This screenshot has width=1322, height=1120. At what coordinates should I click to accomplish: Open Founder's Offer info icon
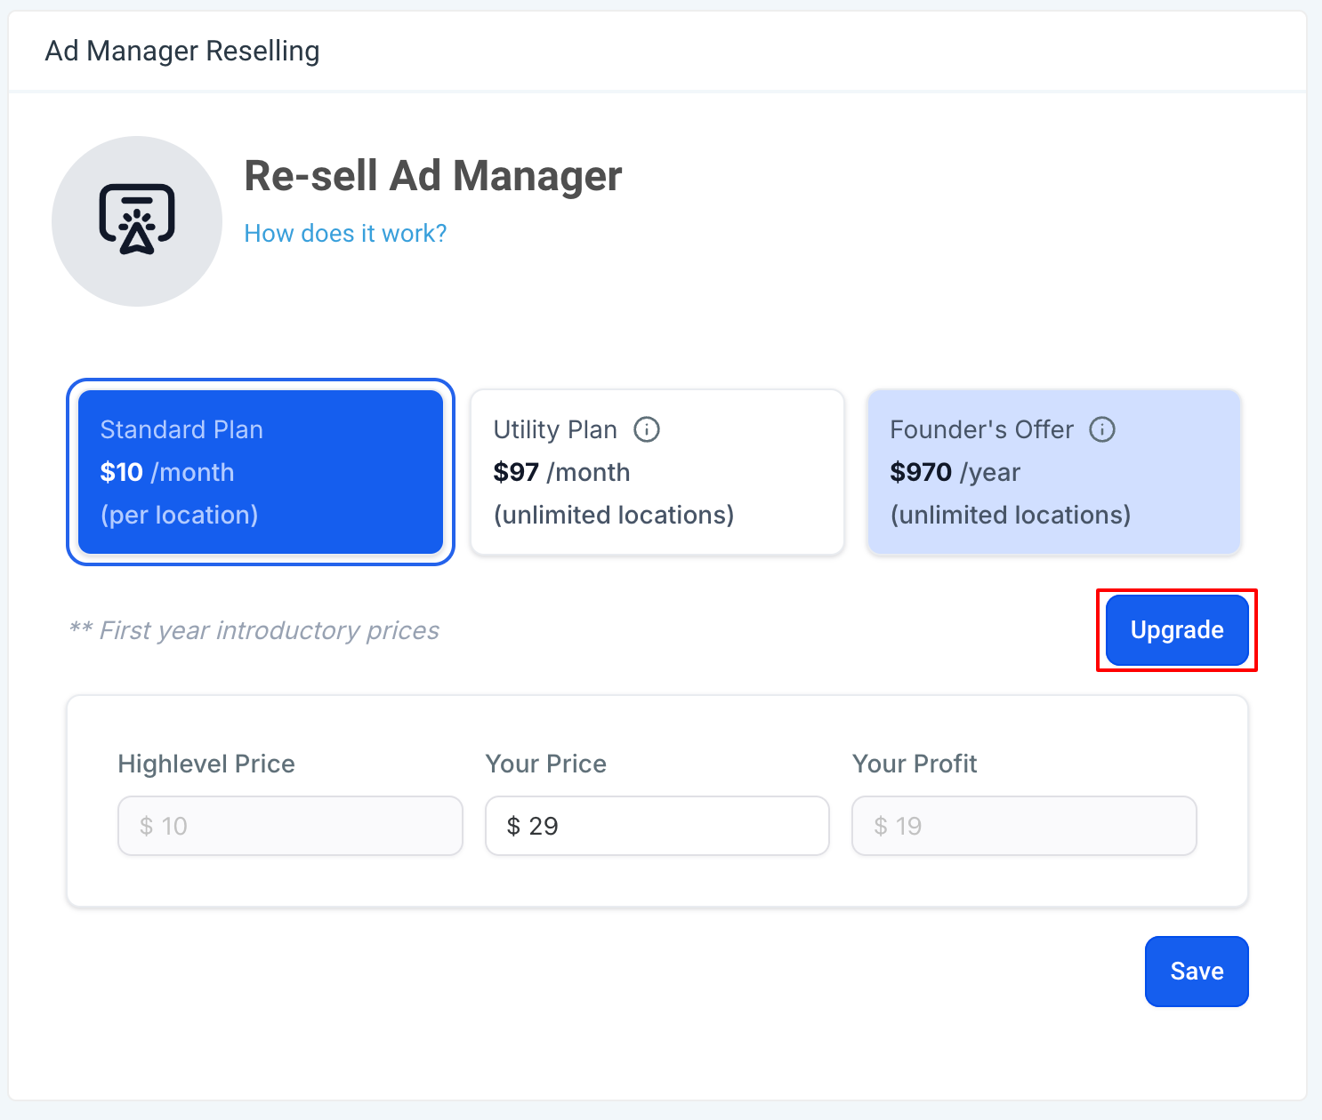[x=1102, y=430]
